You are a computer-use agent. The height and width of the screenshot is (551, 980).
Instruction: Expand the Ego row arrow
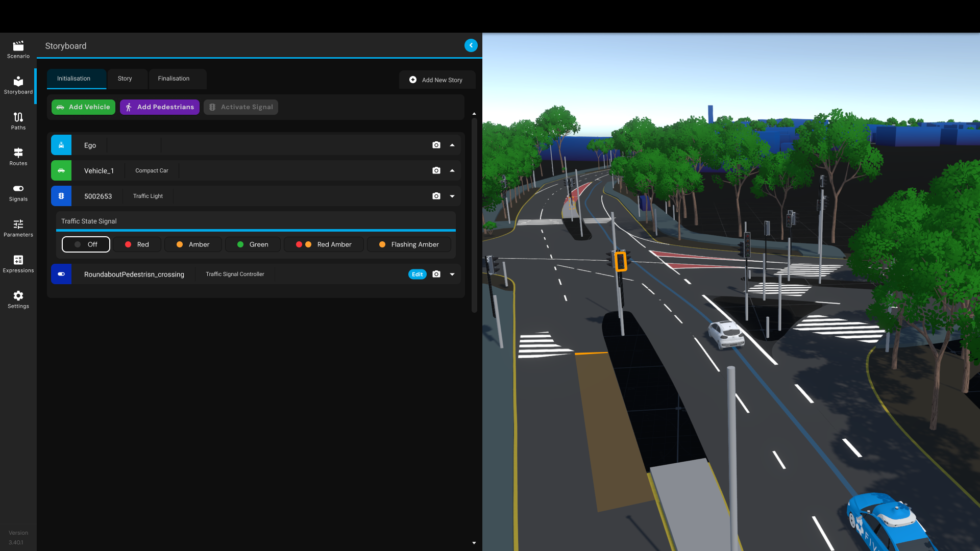[452, 145]
